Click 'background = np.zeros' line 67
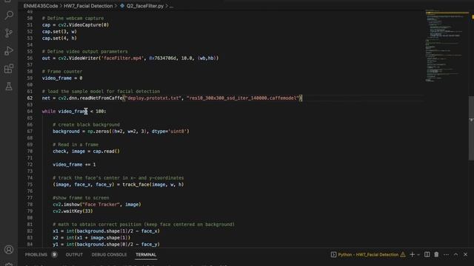Viewport: 474px width, 266px height. point(121,132)
